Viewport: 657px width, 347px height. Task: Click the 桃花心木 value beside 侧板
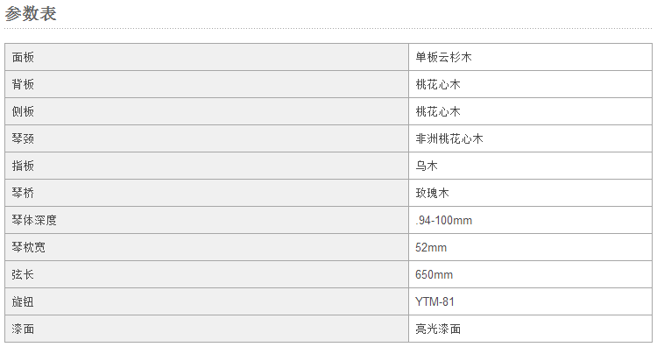click(530, 111)
